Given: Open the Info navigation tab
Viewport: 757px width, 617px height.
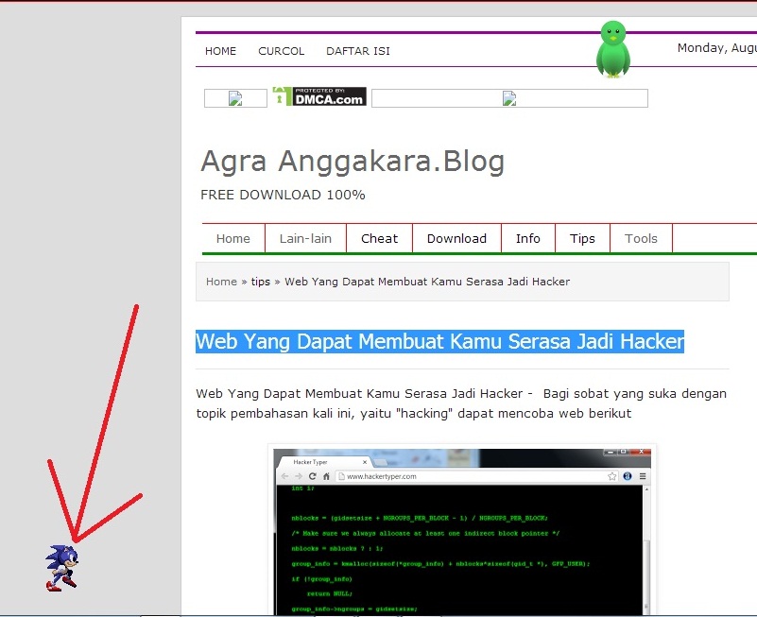Looking at the screenshot, I should 528,239.
